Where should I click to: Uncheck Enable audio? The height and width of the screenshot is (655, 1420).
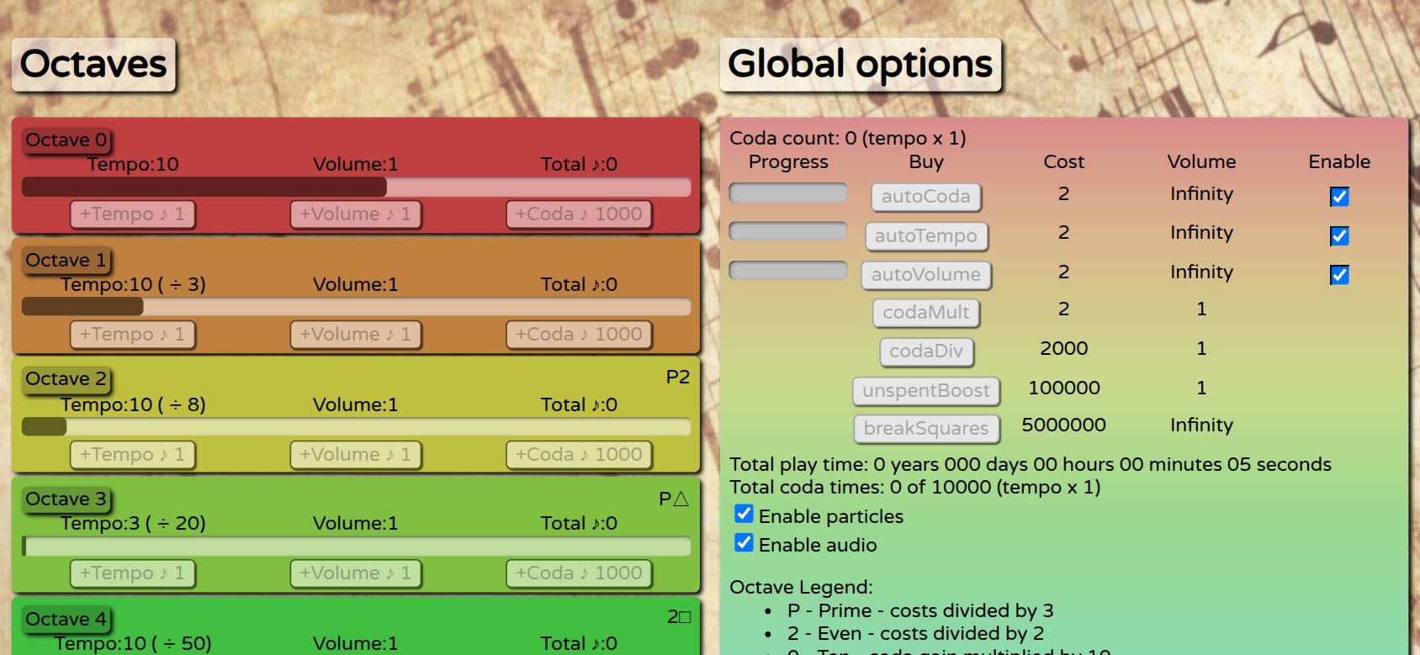coord(744,542)
